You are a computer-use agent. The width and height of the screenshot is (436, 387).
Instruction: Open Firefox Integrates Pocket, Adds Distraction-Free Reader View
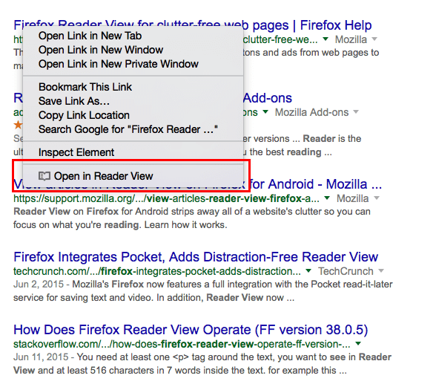(196, 257)
